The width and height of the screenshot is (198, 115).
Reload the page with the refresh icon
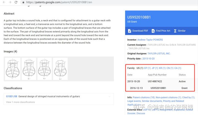pos(16,2)
